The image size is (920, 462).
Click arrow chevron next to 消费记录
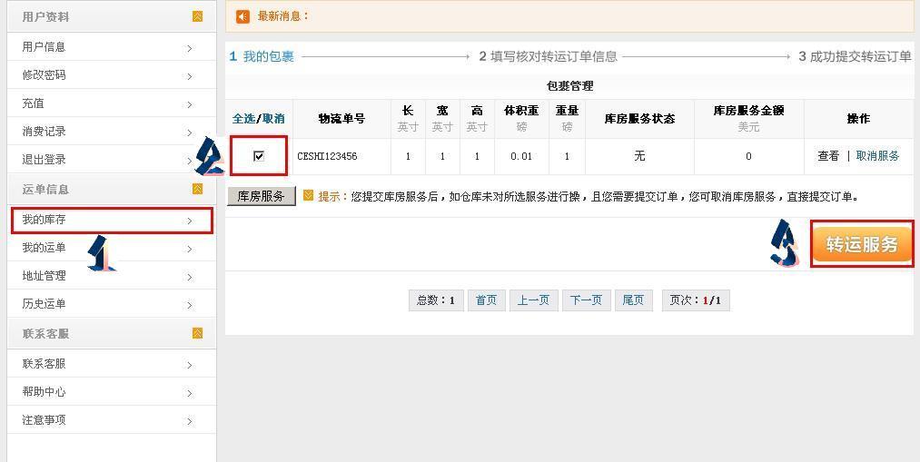pos(190,133)
